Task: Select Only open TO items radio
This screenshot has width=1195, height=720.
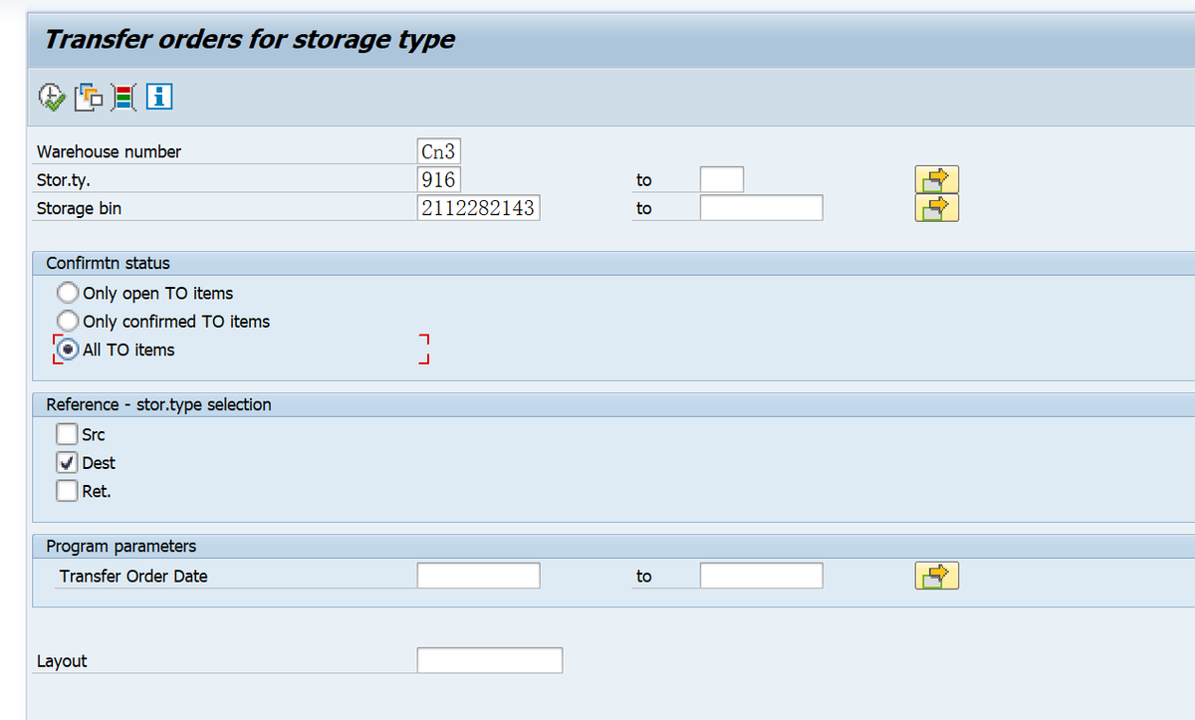Action: coord(68,294)
